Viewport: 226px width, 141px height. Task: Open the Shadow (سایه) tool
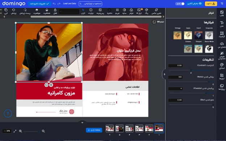[124, 10]
